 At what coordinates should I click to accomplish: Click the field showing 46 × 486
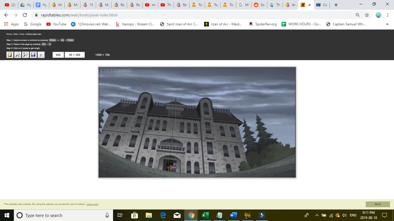click(x=75, y=55)
